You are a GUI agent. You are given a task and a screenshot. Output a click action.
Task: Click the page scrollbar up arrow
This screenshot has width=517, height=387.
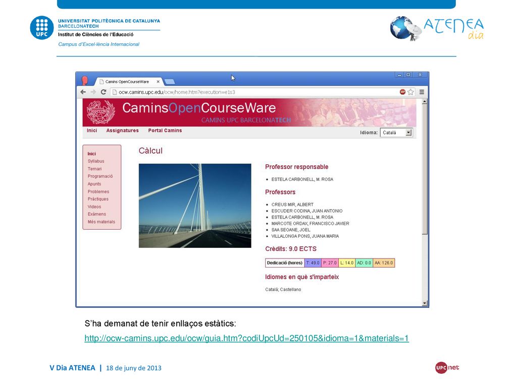425,102
